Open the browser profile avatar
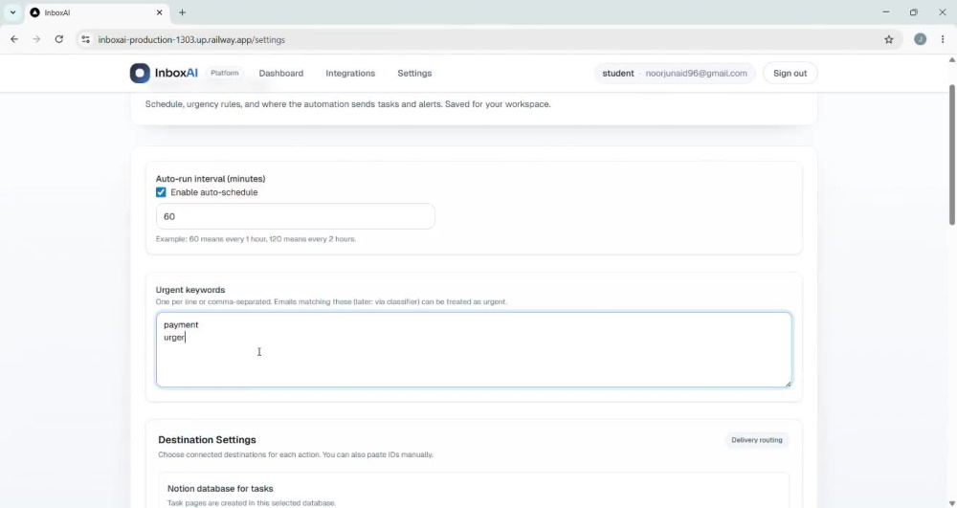957x508 pixels. [920, 39]
